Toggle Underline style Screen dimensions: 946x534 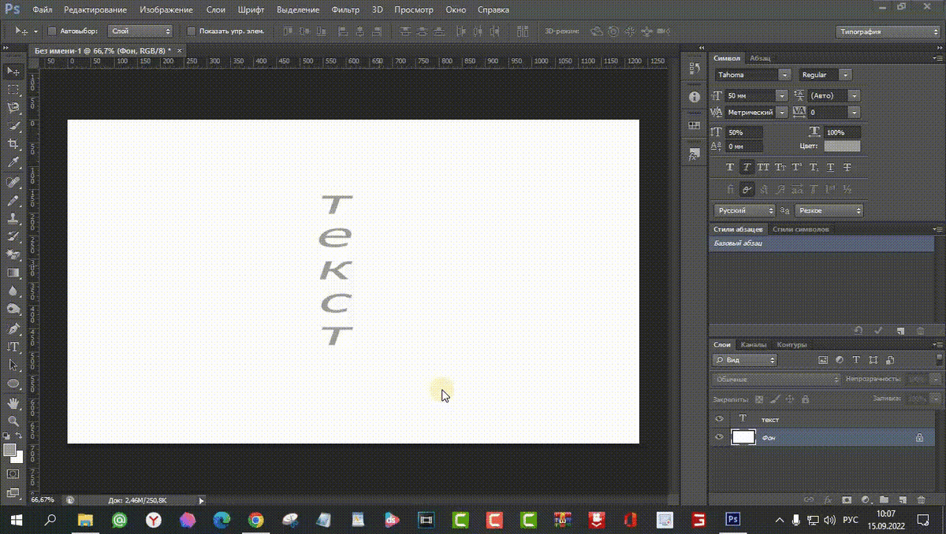pos(830,167)
